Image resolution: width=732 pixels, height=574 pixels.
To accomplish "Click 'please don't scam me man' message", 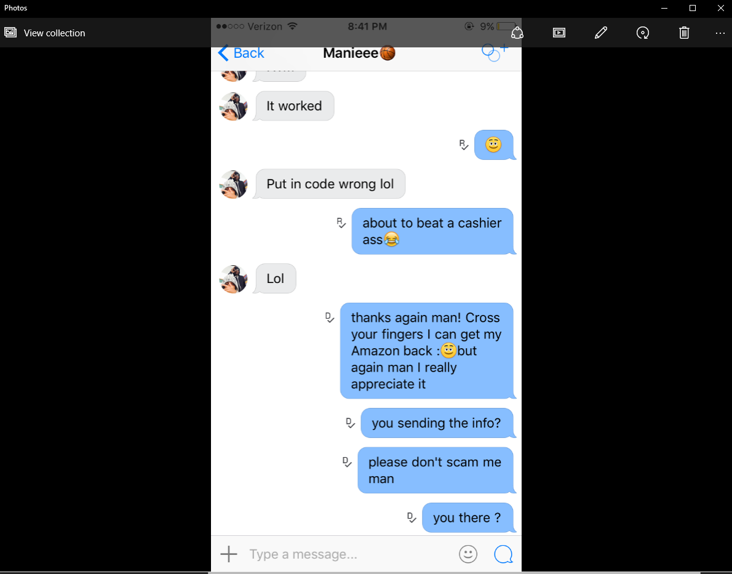I will (x=436, y=470).
